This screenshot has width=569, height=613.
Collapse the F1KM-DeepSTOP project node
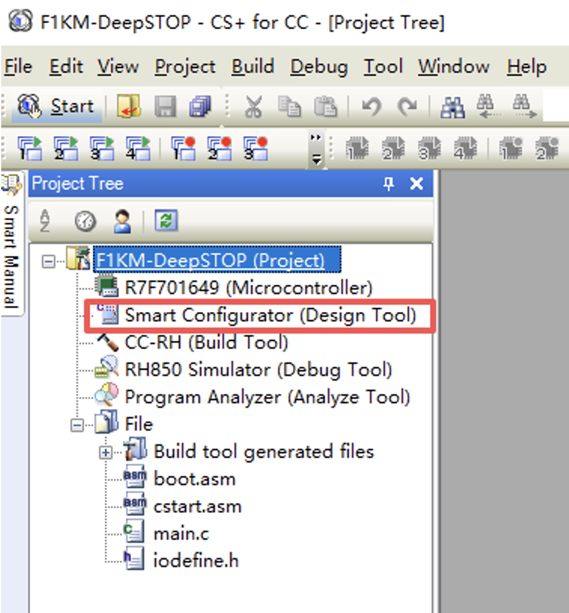point(48,262)
